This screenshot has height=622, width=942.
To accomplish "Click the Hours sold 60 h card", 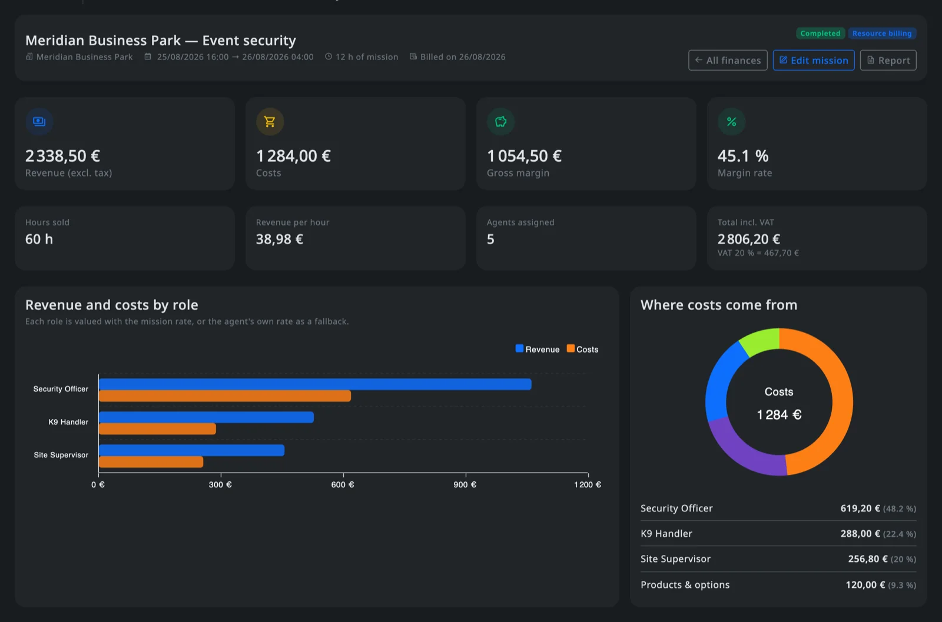I will [x=125, y=238].
